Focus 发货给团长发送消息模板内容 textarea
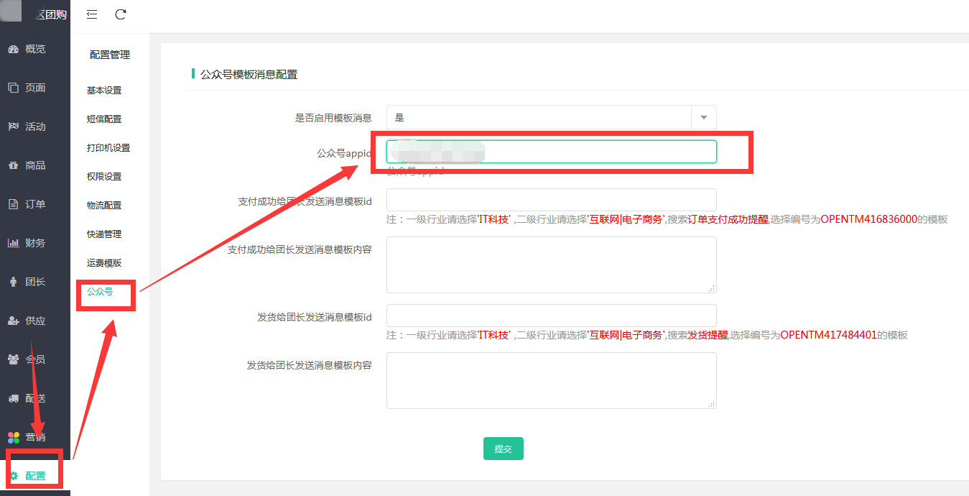Viewport: 969px width, 496px height. pyautogui.click(x=551, y=380)
